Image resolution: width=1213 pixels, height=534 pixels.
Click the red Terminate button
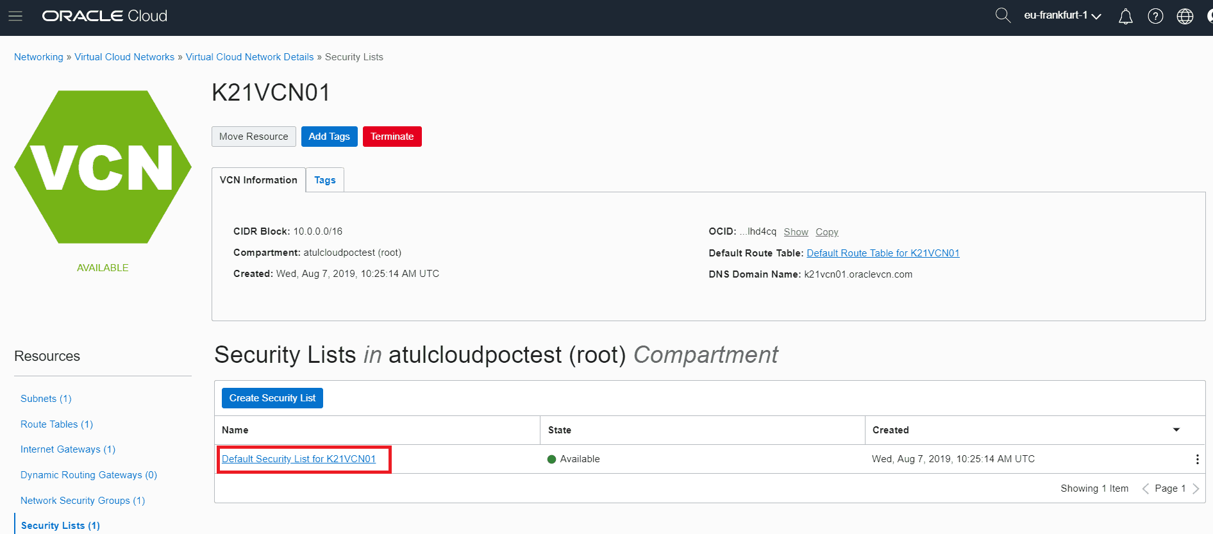392,137
